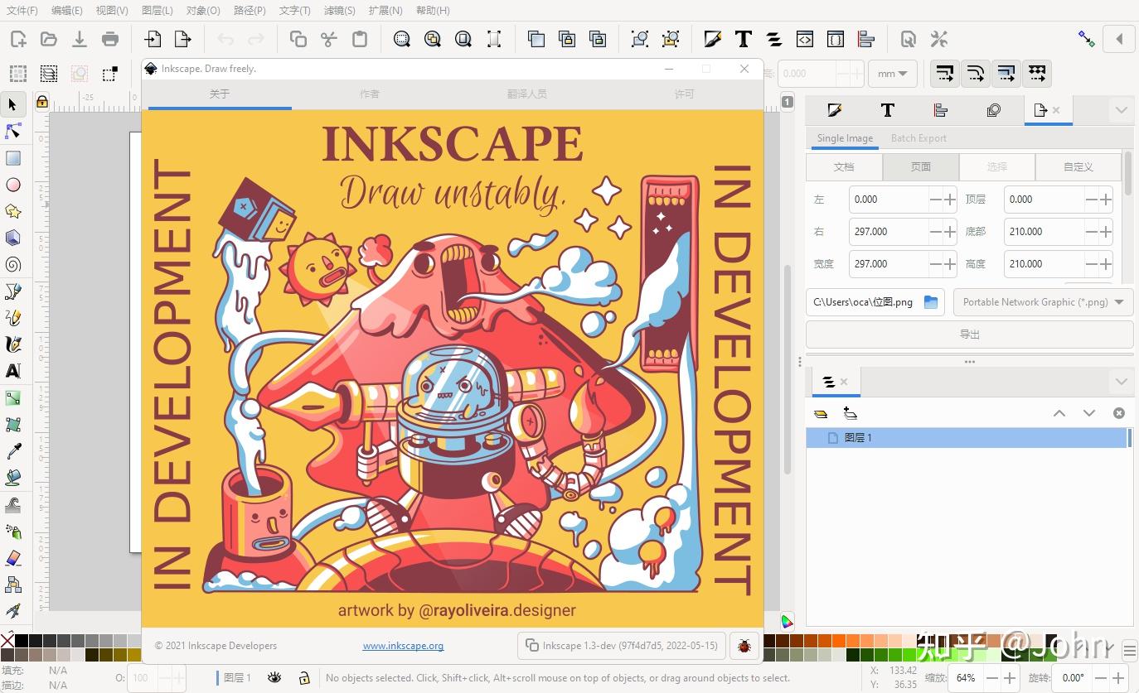Image resolution: width=1139 pixels, height=693 pixels.
Task: Select the Text tool in toolbox
Action: coord(12,371)
